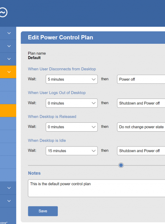The image size is (165, 224).
Task: Select the orange highlighted sidebar menu item
Action: 8,111
